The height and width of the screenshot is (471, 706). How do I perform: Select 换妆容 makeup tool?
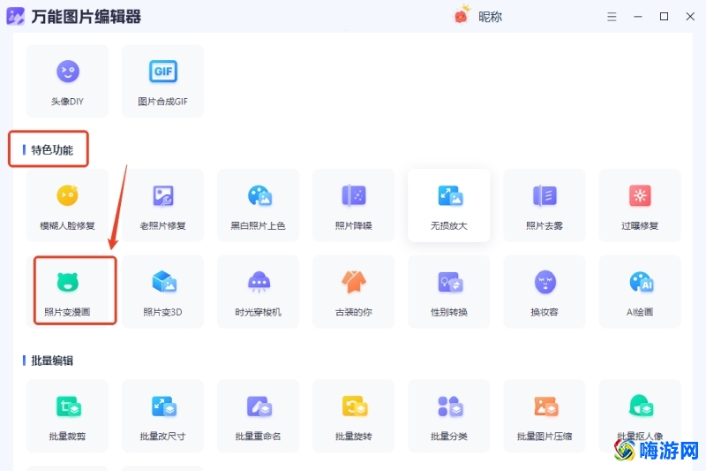(545, 292)
